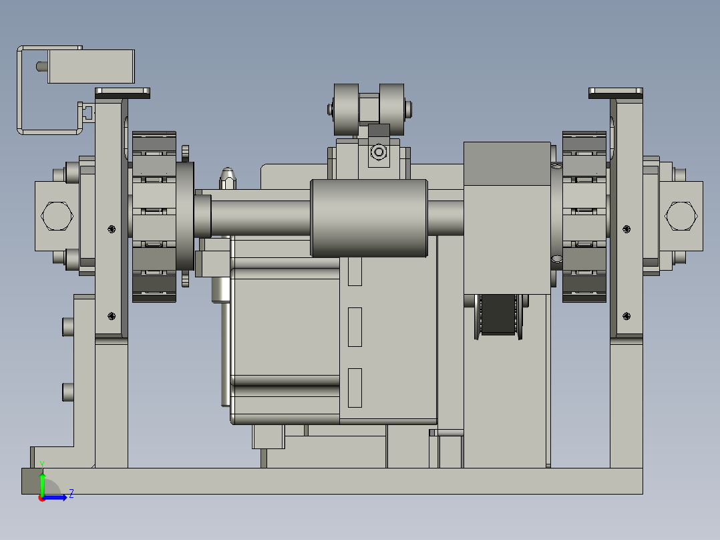Select the right wheel of top roller pair
This screenshot has height=540, width=720.
[x=391, y=110]
